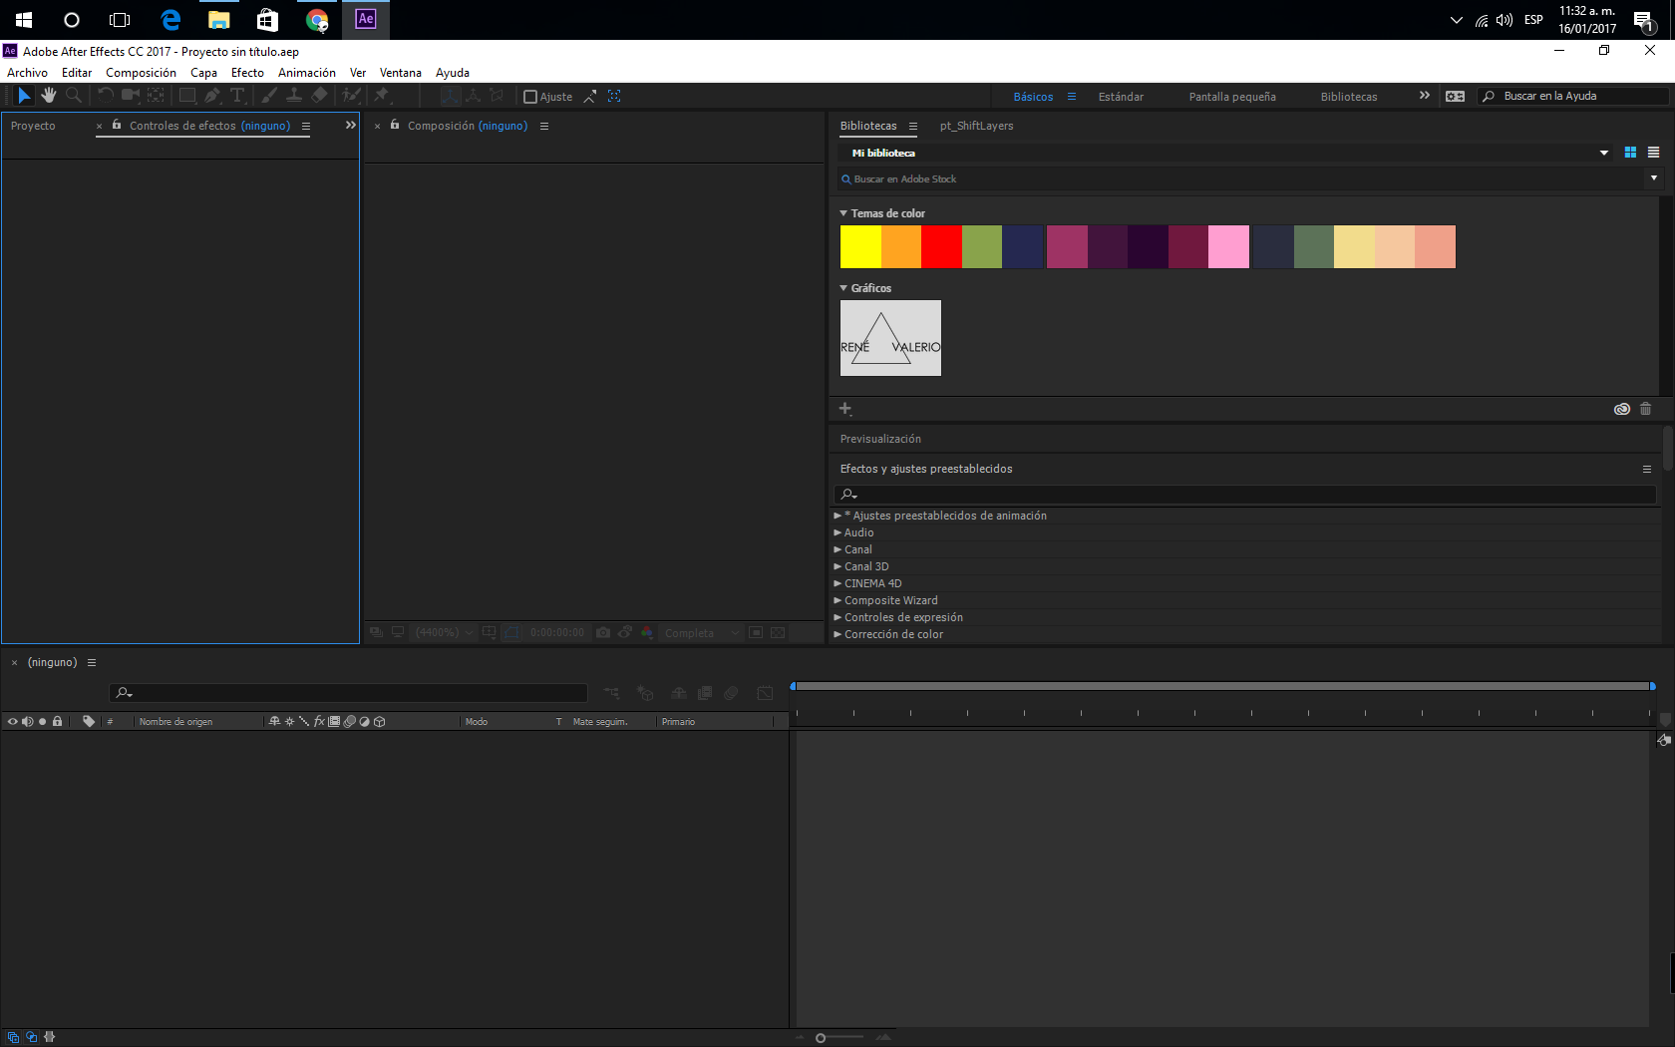Switch to the Bibliotecas workspace
This screenshot has width=1675, height=1047.
click(x=1349, y=97)
